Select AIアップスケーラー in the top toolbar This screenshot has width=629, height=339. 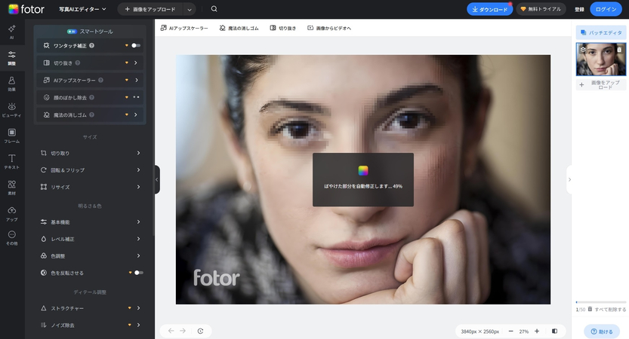[184, 28]
